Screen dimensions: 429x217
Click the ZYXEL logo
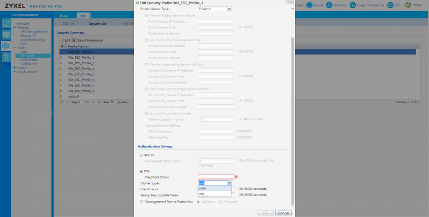[15, 6]
